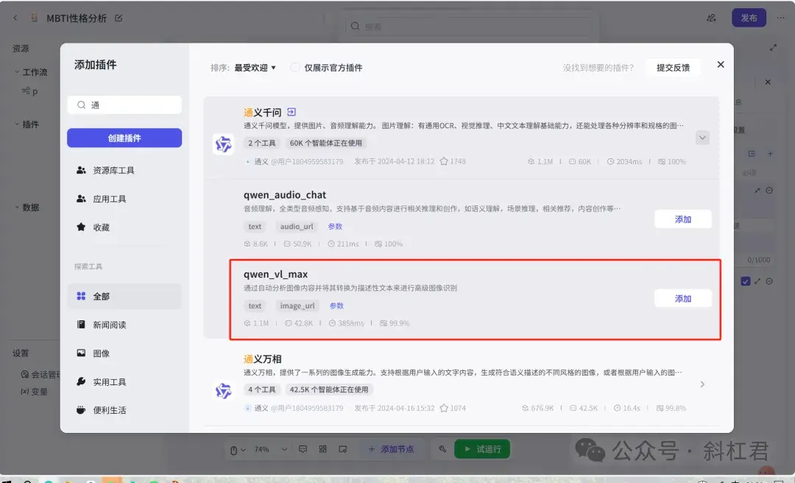
Task: Collapse the 插件 tree section
Action: (17, 124)
